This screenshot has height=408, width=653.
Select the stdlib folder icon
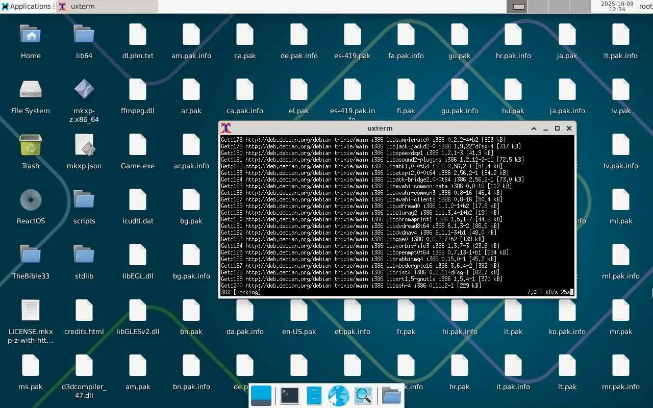click(84, 255)
